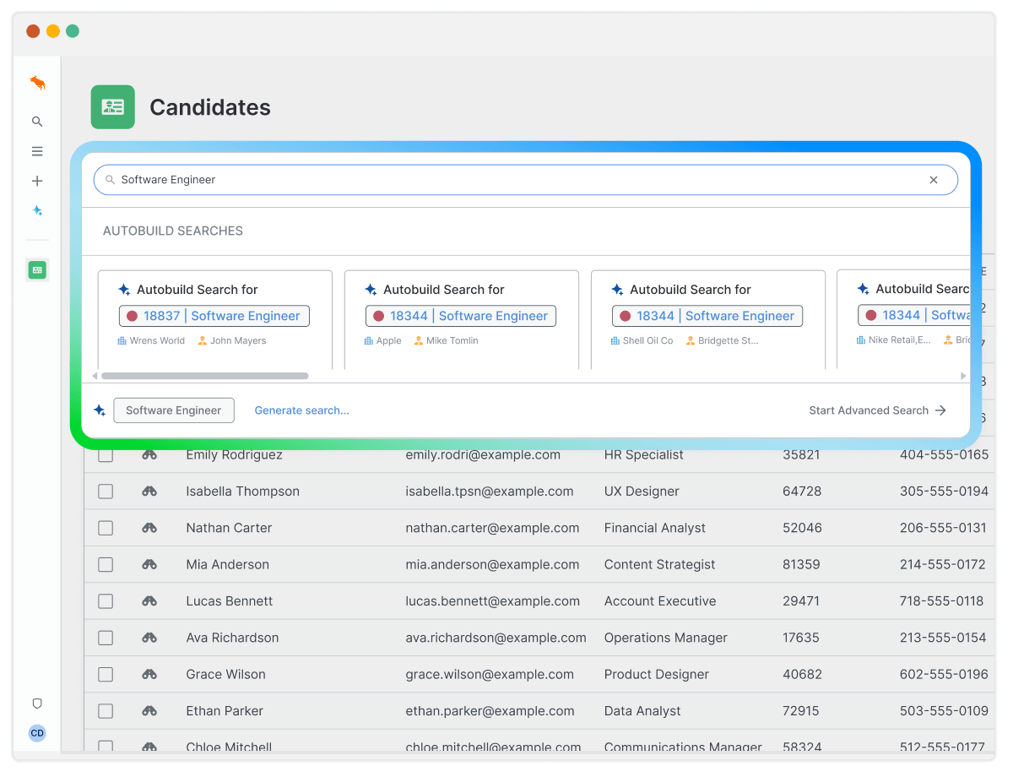Open Start Advanced Search arrow link
Viewport: 1013px width, 777px height.
(x=878, y=410)
